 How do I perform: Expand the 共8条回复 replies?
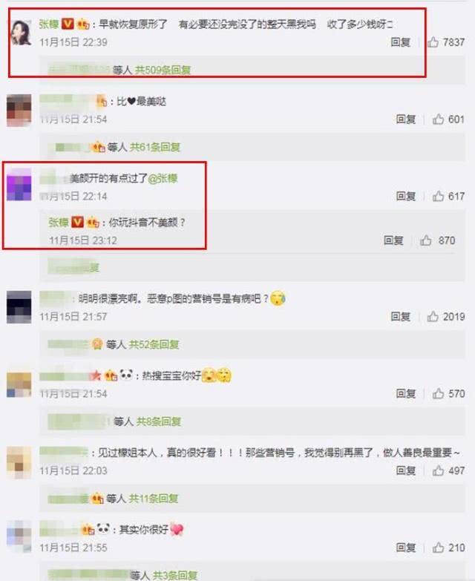159,421
